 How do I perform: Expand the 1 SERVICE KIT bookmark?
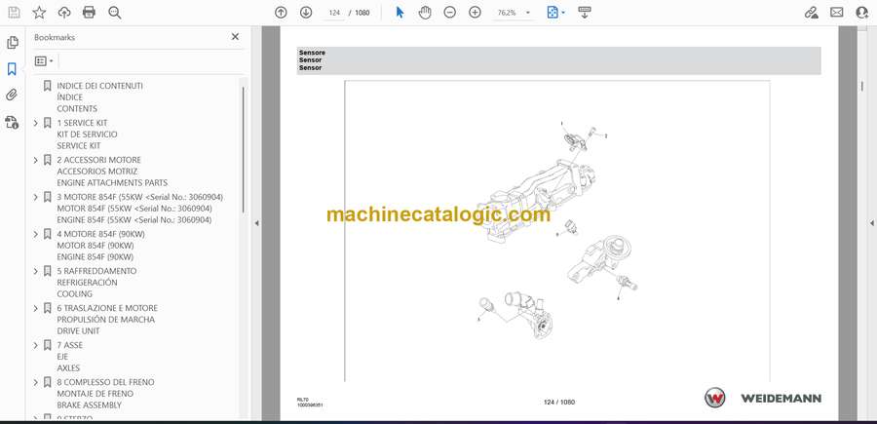point(36,123)
